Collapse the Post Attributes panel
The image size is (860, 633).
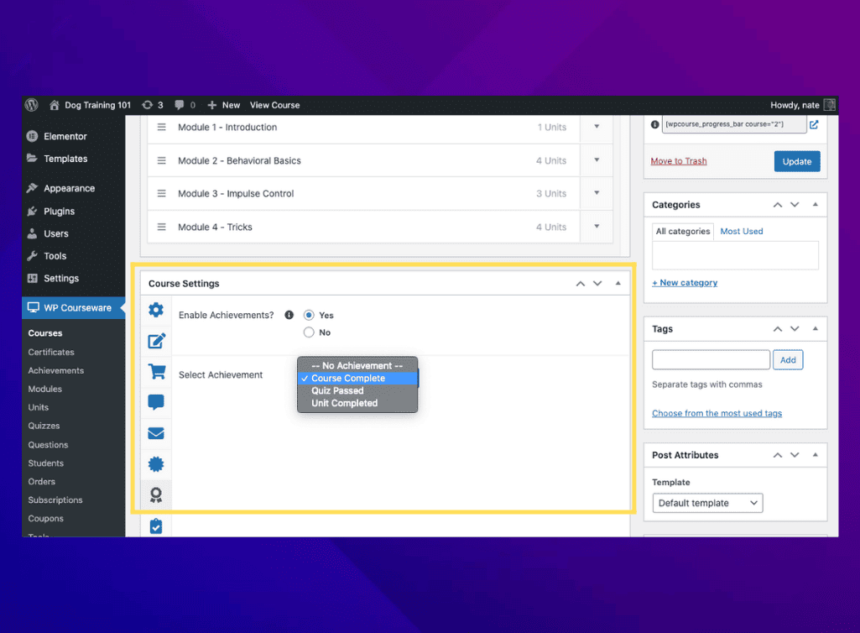point(816,455)
